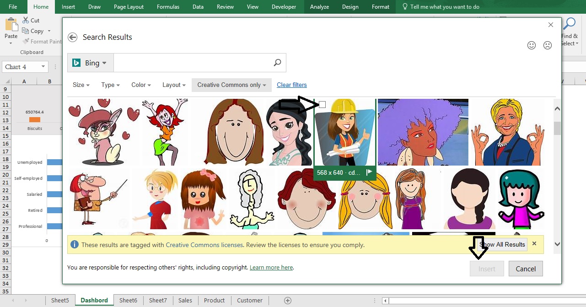Click the Insert button in the dialog
The height and width of the screenshot is (307, 586).
click(x=487, y=269)
